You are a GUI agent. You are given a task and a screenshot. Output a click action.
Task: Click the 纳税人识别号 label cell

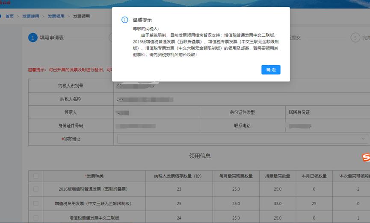pyautogui.click(x=71, y=86)
